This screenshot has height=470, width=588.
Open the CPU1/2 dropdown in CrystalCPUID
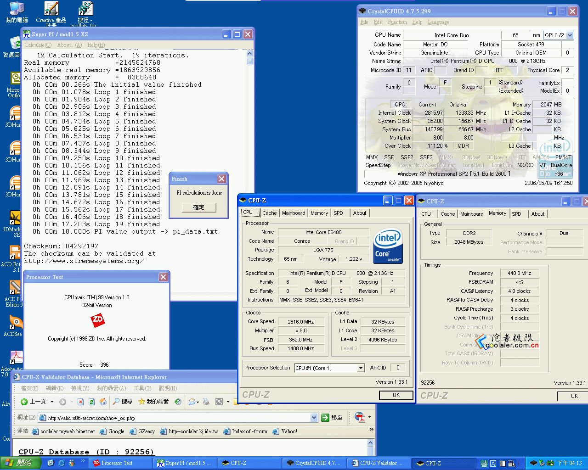tap(570, 35)
